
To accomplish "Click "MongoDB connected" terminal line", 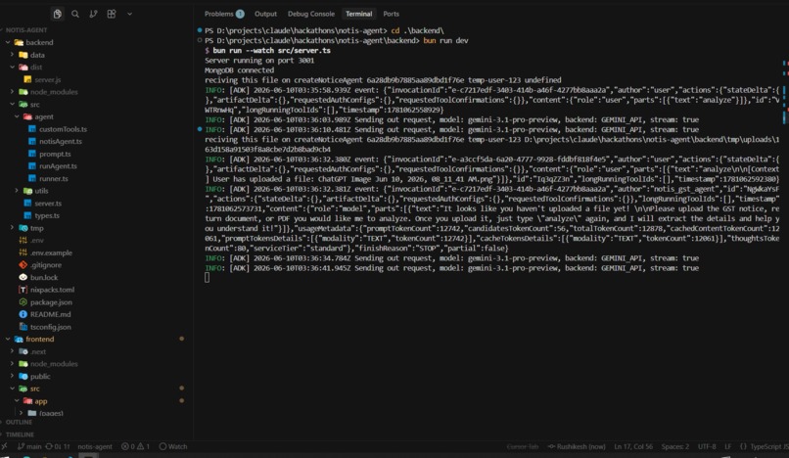I will click(239, 70).
